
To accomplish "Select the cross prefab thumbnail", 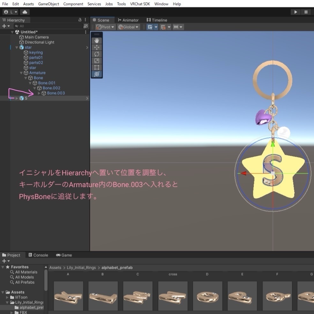I will click(x=172, y=296).
